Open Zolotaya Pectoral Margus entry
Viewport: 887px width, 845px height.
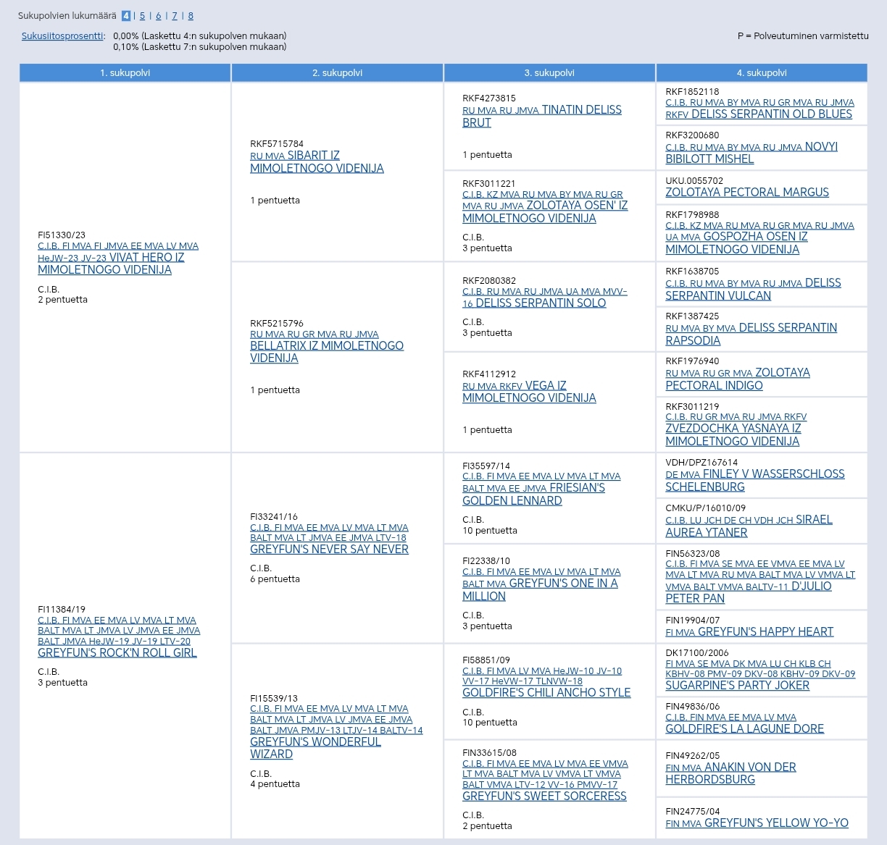(747, 193)
